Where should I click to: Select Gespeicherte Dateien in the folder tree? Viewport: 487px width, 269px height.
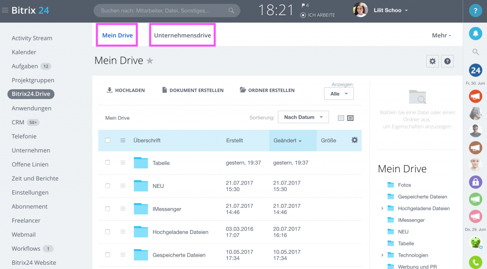[x=422, y=196]
